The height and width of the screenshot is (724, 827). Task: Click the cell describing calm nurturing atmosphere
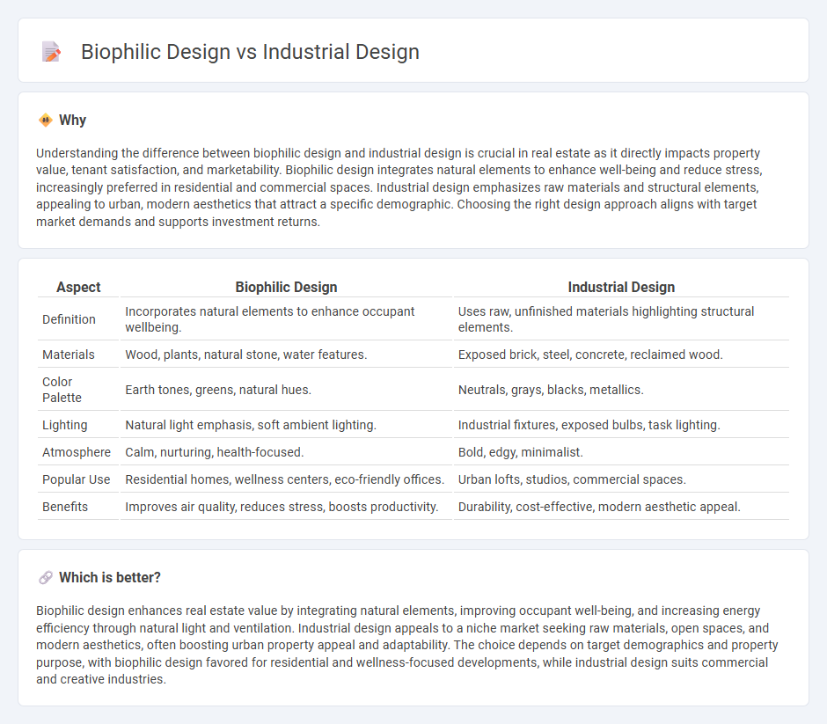tap(215, 452)
